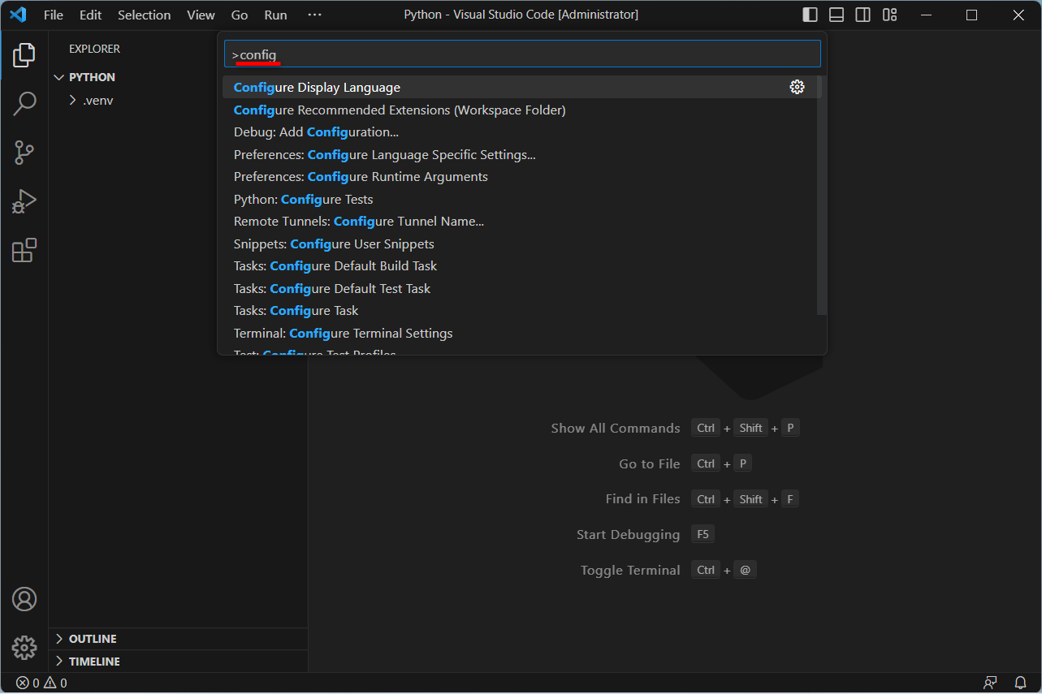
Task: Open the Search view
Action: point(24,103)
